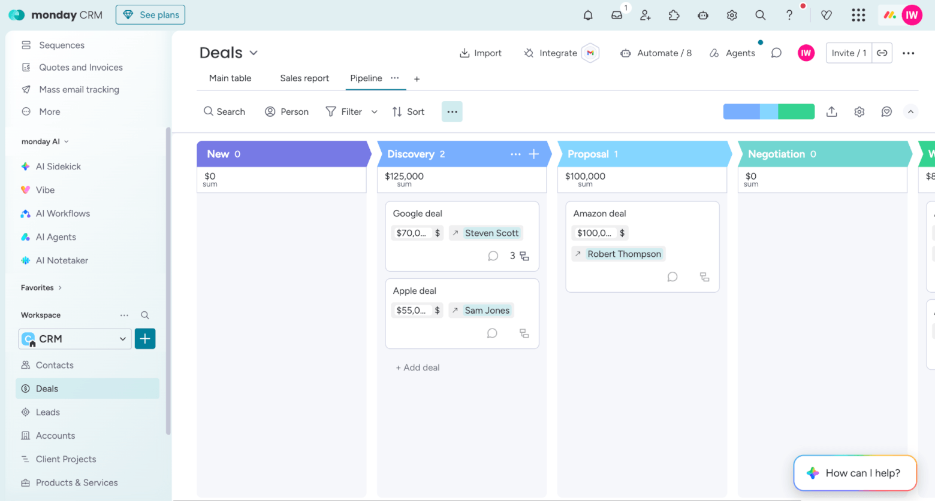Switch to the Main table tab
This screenshot has width=935, height=501.
coord(230,78)
